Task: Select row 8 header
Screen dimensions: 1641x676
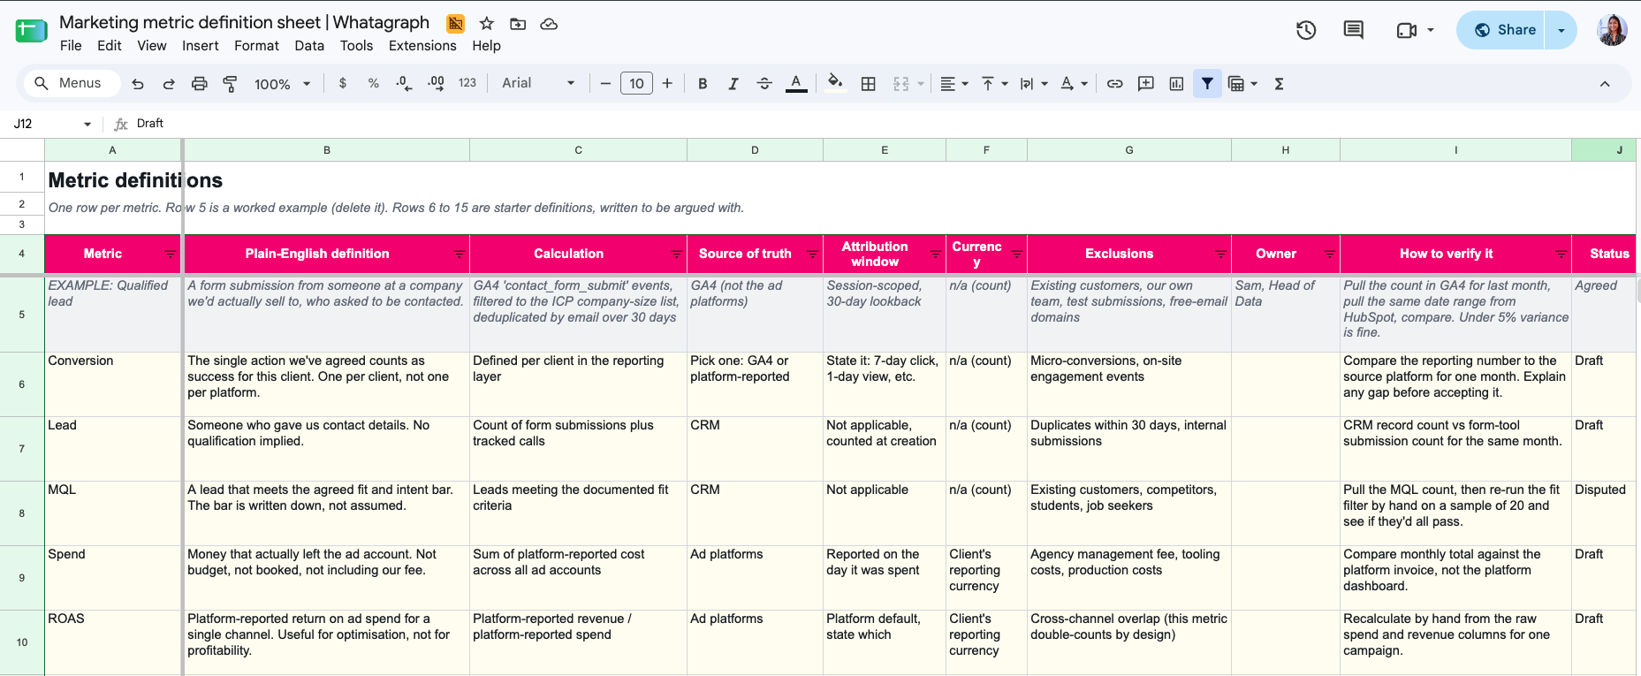Action: (22, 513)
